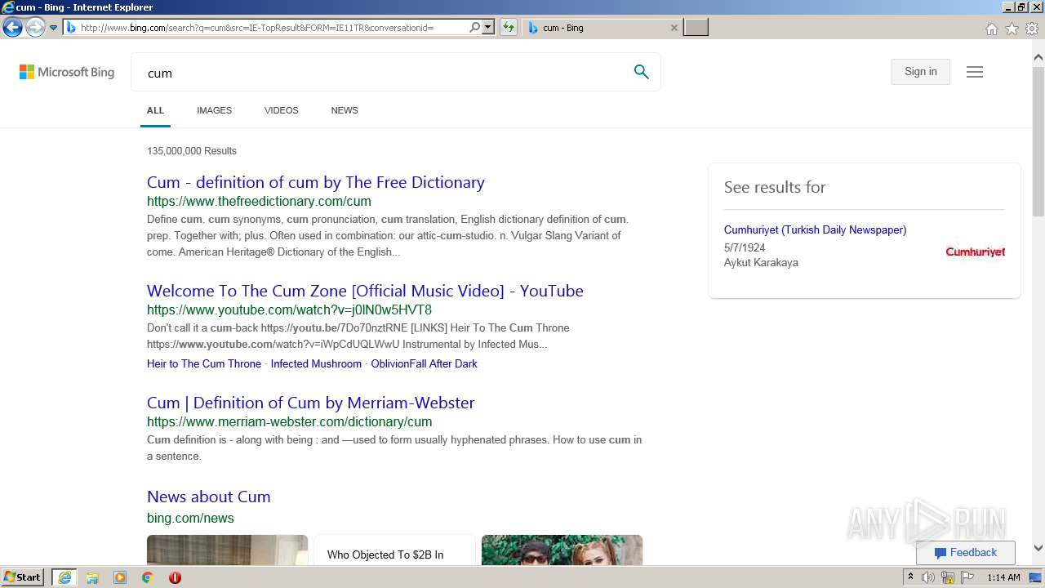Screen dimensions: 1045x588
Task: Click the '5/7/1924' date text
Action: click(745, 247)
